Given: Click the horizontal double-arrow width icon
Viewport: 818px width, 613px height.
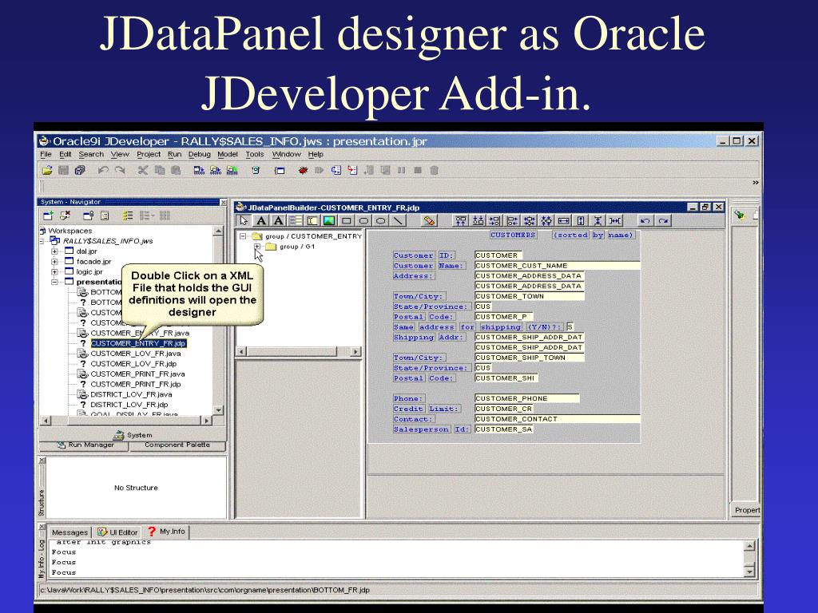Looking at the screenshot, I should (563, 220).
